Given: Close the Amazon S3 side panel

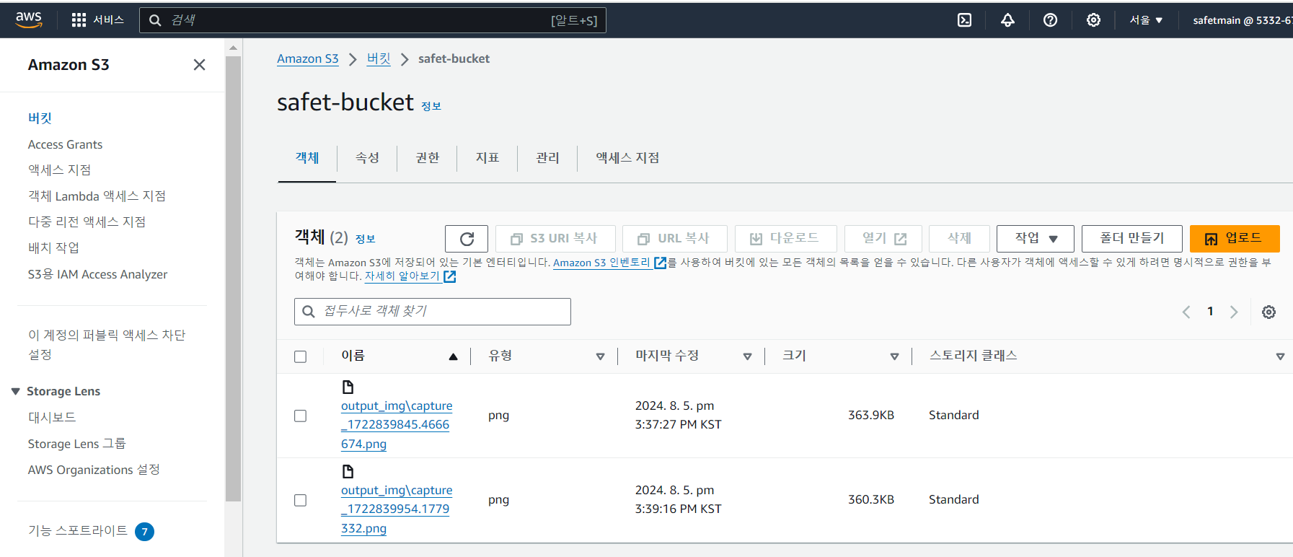Looking at the screenshot, I should tap(200, 65).
